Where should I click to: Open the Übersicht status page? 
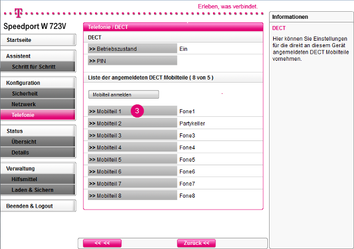[x=38, y=142]
